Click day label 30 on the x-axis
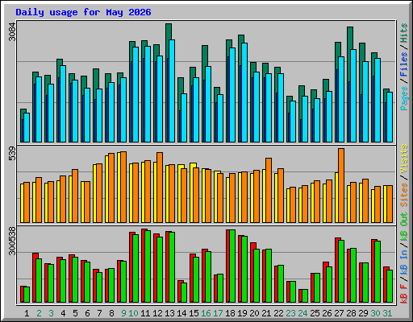Viewport: 413px width, 322px height. click(375, 313)
